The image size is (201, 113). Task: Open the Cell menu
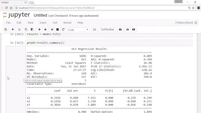(55, 23)
